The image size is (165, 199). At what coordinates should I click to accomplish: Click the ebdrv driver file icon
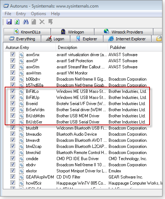click(21, 165)
